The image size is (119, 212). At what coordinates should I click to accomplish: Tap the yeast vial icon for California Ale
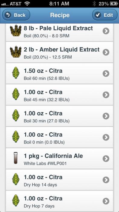(x=16, y=158)
